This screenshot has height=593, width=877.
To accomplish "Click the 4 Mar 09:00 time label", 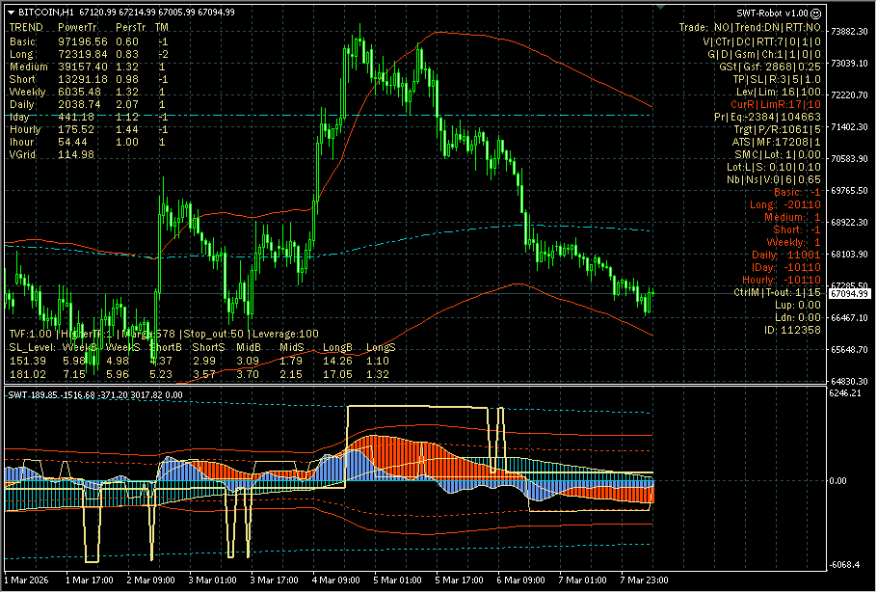I will pos(335,580).
